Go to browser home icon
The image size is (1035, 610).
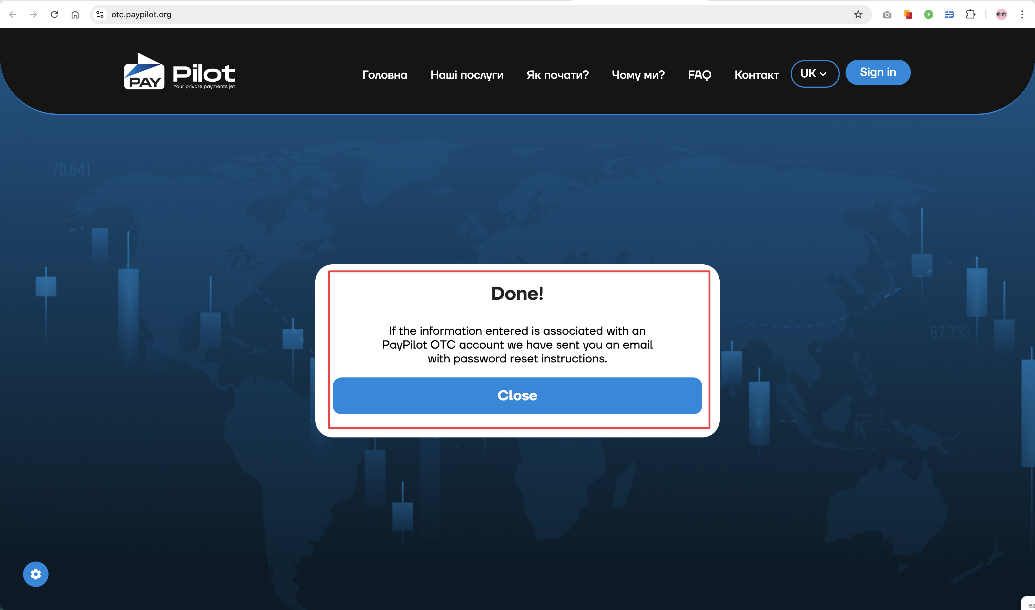(x=75, y=15)
